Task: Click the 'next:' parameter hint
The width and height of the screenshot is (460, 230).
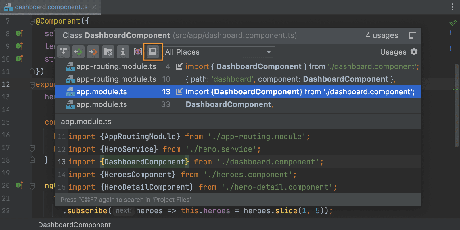Action: tap(124, 211)
